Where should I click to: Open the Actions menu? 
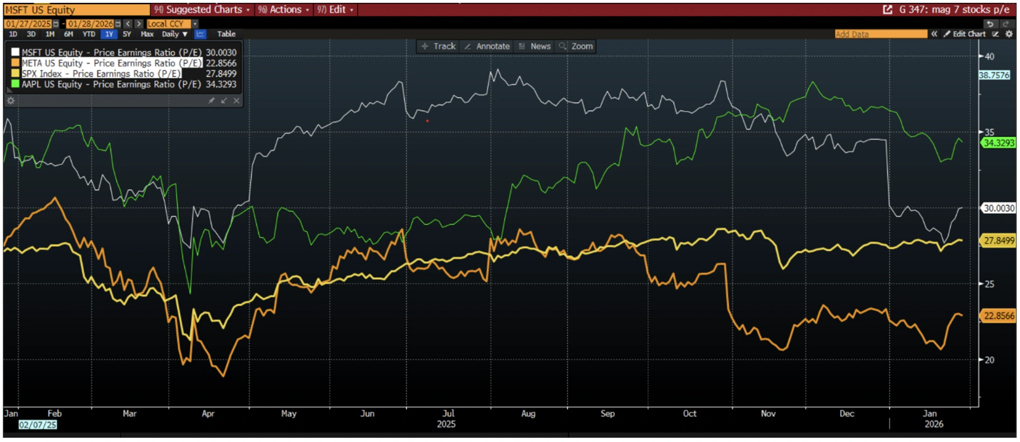point(284,9)
